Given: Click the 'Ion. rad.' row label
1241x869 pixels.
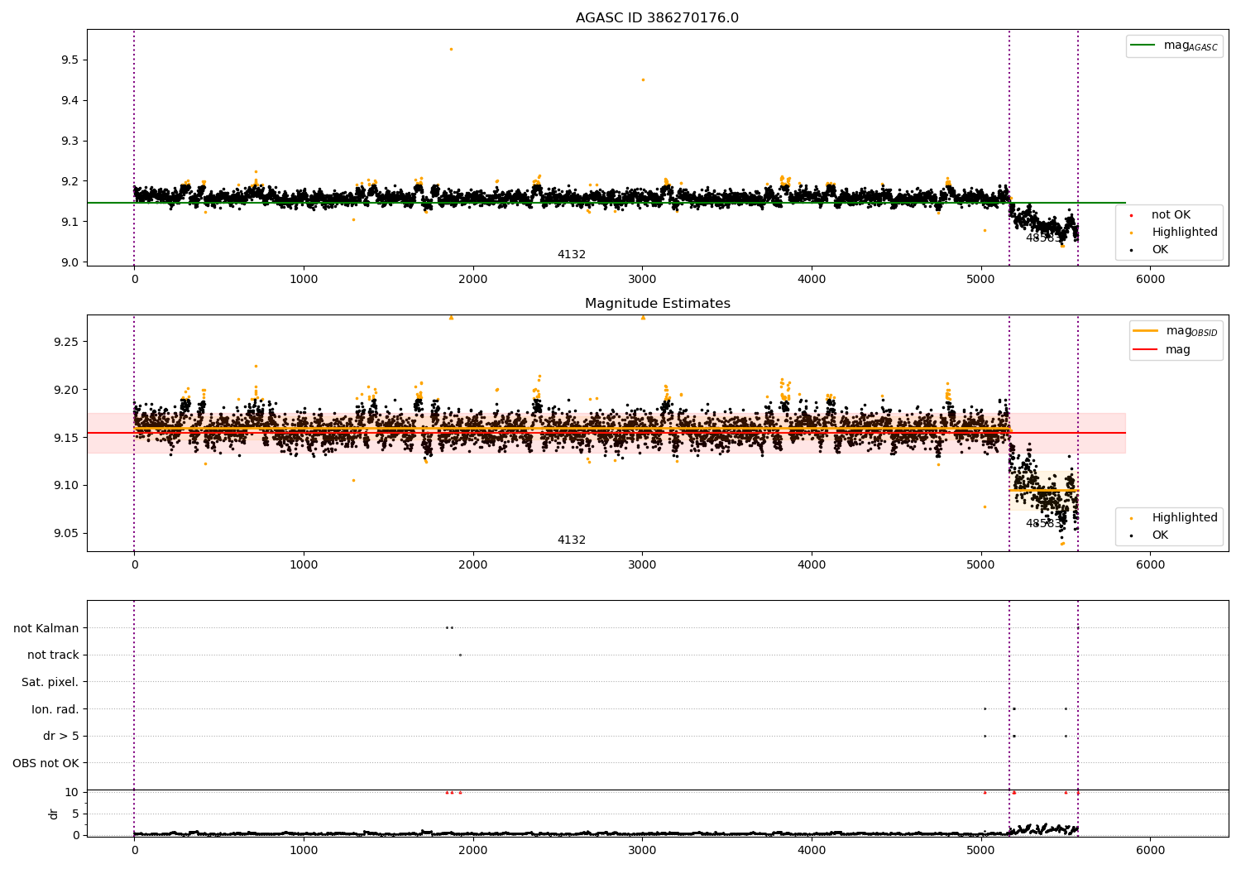Looking at the screenshot, I should pos(55,709).
